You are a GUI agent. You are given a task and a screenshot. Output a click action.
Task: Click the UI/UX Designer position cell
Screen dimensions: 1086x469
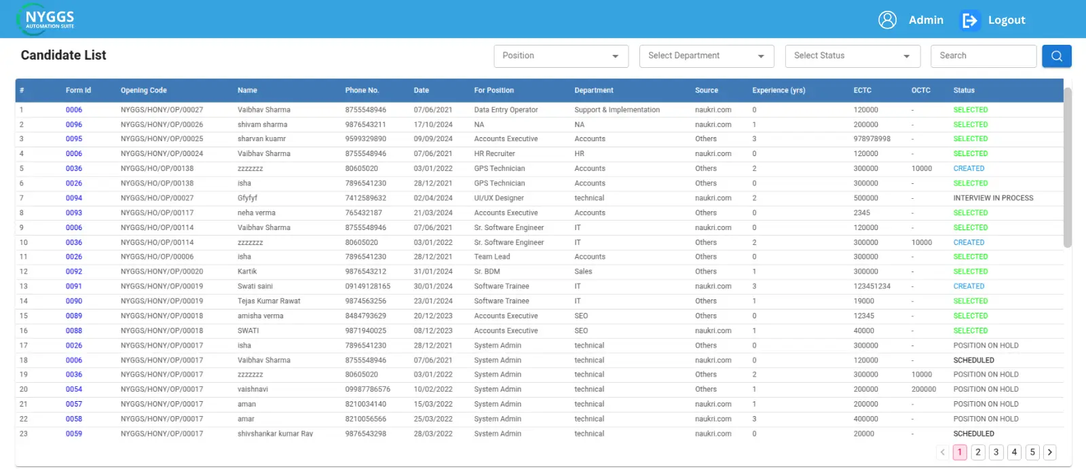(499, 198)
